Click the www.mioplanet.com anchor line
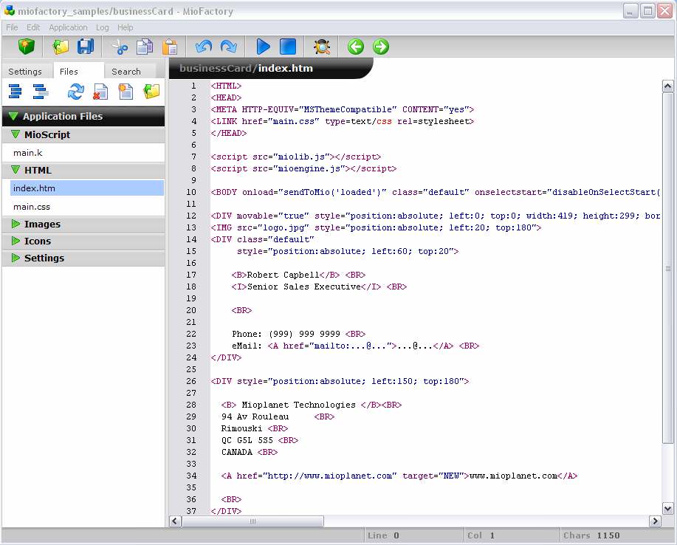677x545 pixels. tap(399, 476)
